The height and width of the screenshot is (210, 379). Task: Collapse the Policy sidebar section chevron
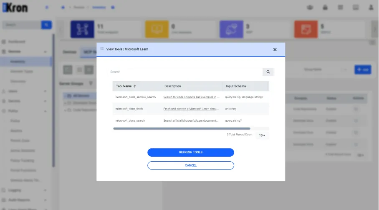[45, 111]
